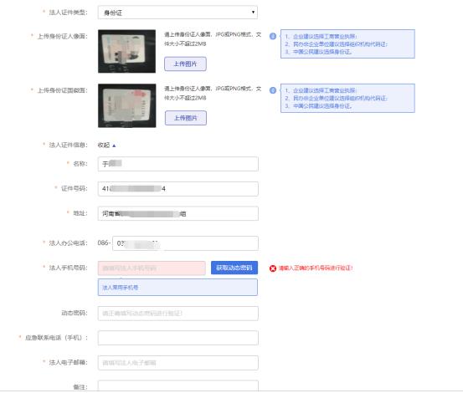Collapse the 法人证件信息 section via 收起
Screen dimensions: 463x393
(106, 145)
